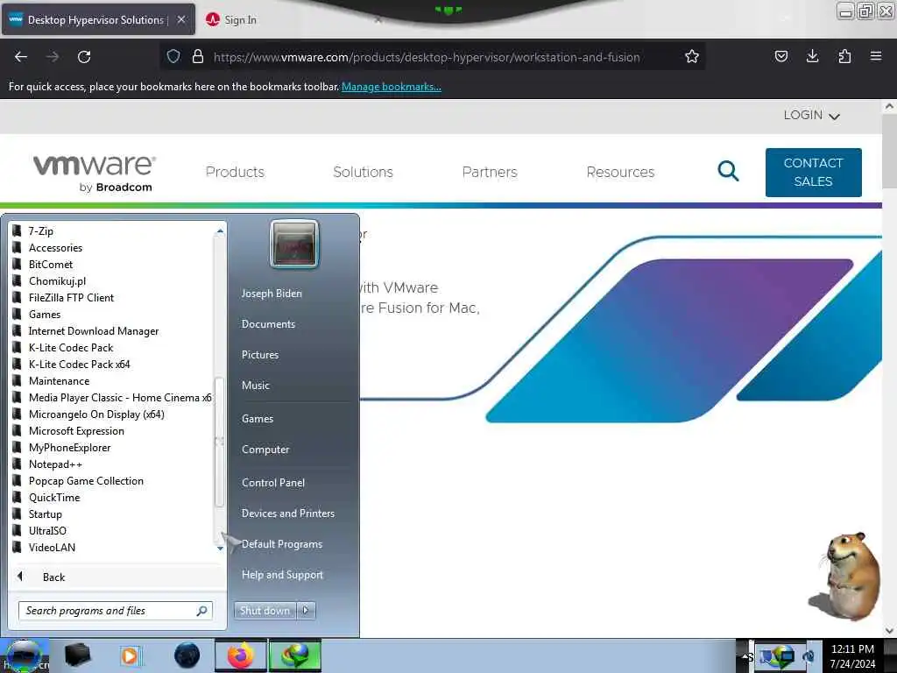Open Documents from Start menu
The height and width of the screenshot is (673, 897).
point(268,324)
